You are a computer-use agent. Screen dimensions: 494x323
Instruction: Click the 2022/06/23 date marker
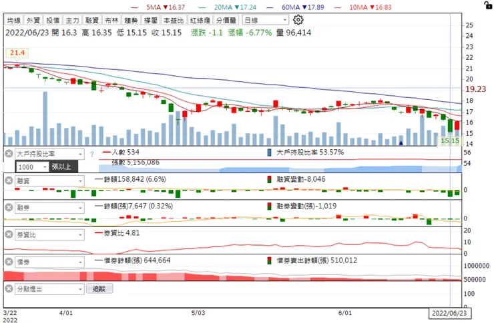click(x=449, y=313)
